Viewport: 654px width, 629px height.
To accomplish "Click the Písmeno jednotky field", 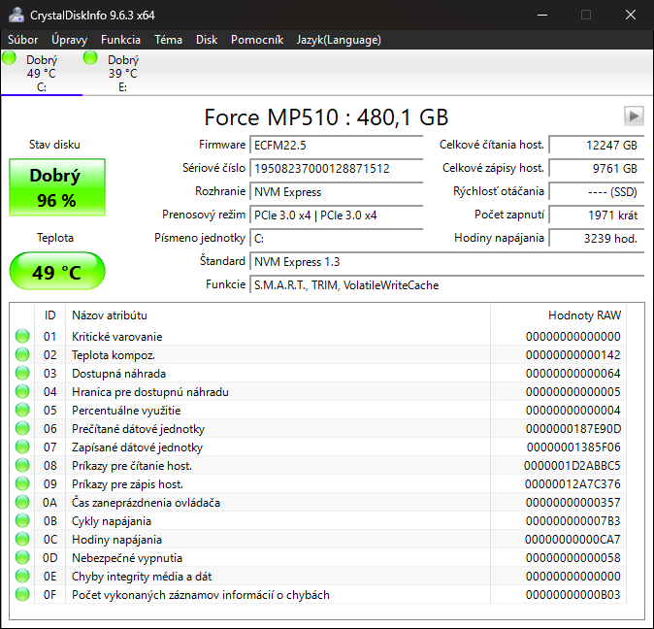I will 336,239.
